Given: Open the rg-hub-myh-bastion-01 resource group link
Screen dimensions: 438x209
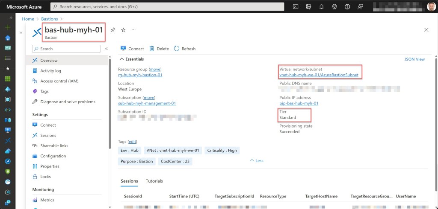Looking at the screenshot, I should tap(140, 75).
